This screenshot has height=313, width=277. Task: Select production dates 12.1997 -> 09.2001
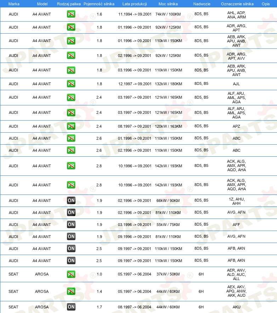pos(135,84)
